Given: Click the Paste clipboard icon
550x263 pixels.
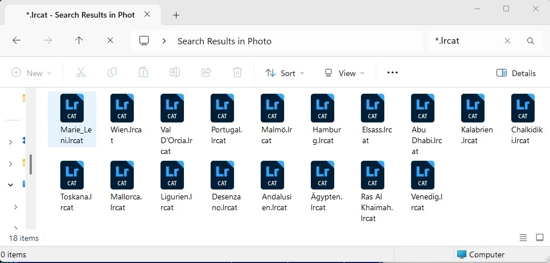Looking at the screenshot, I should 143,73.
